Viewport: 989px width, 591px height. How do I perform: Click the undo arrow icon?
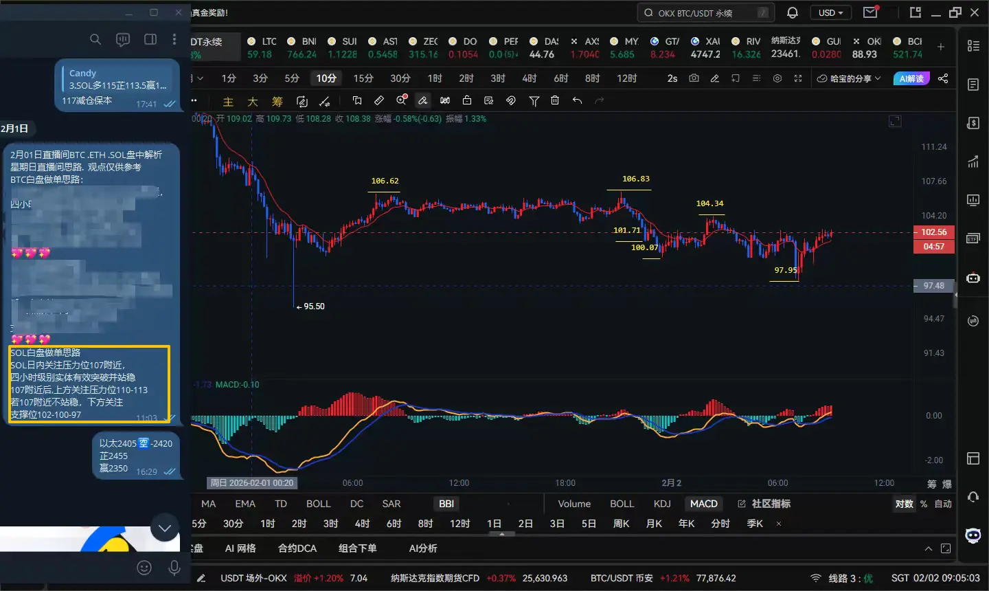(577, 100)
